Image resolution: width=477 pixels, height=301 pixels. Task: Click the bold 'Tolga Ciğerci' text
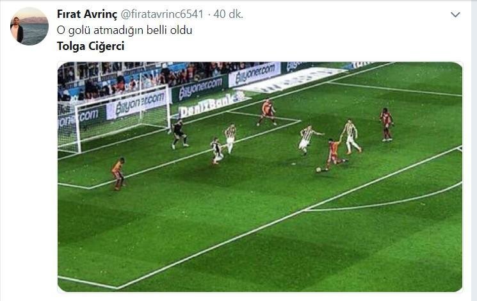coord(91,46)
